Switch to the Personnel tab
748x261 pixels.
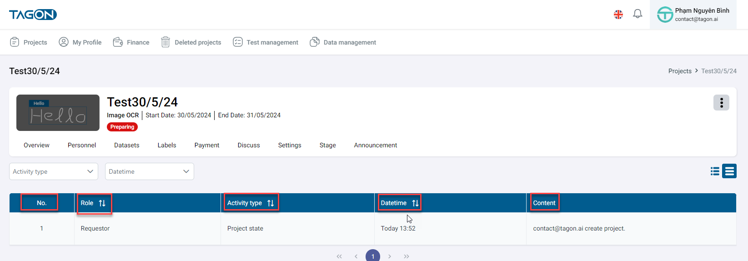(x=82, y=145)
